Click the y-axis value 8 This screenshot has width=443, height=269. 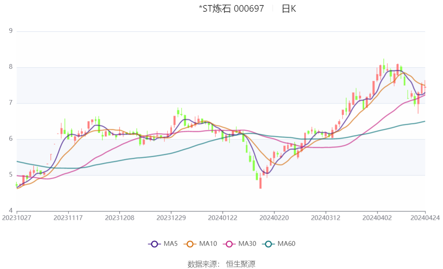11,67
